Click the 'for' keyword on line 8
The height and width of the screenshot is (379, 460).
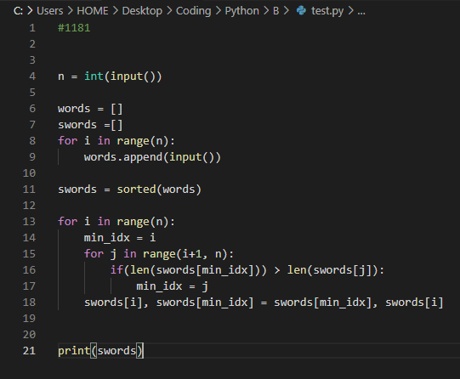[x=67, y=141]
